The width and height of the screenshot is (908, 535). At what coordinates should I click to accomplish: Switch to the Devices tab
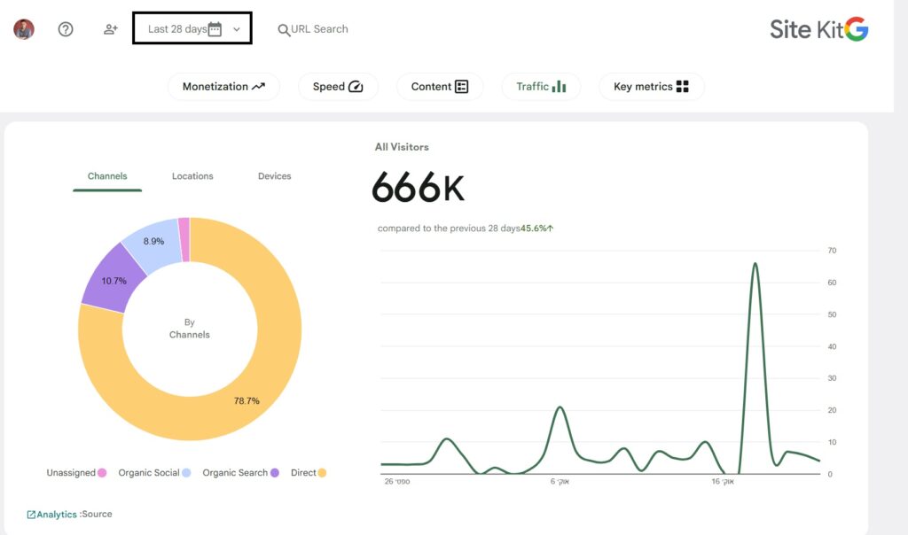(x=275, y=176)
